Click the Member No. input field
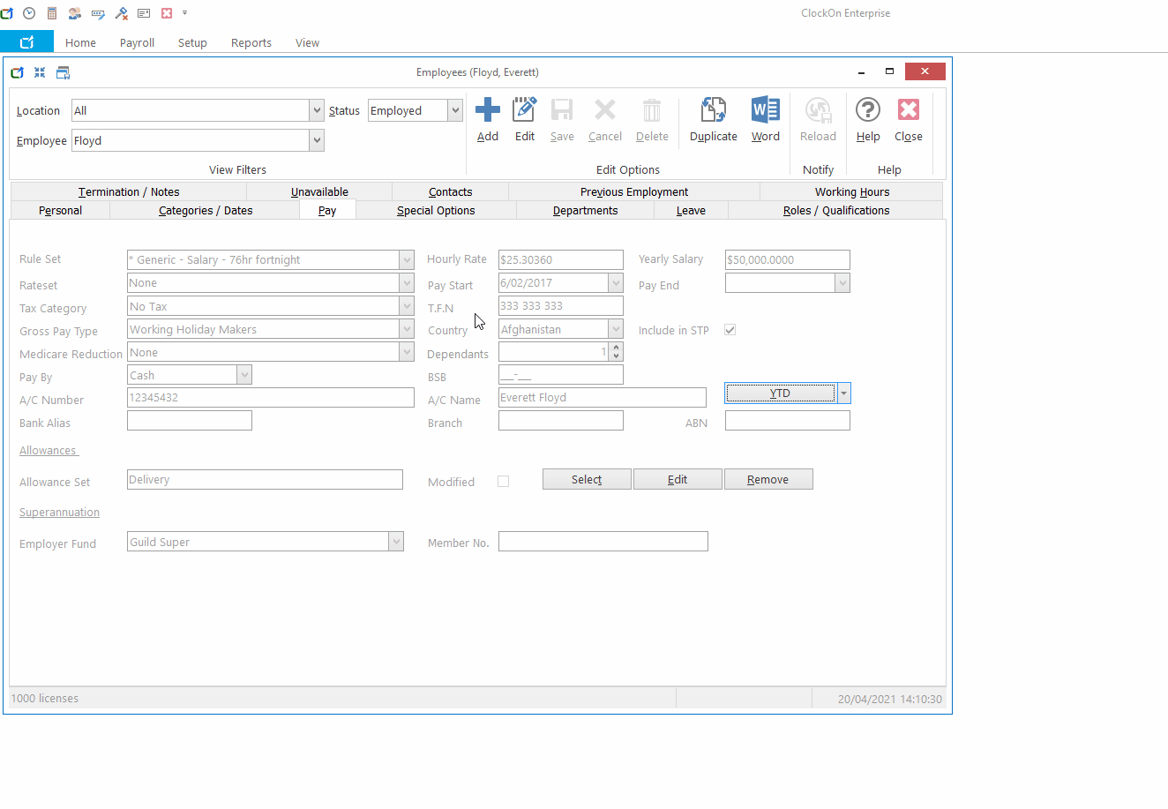 (603, 542)
